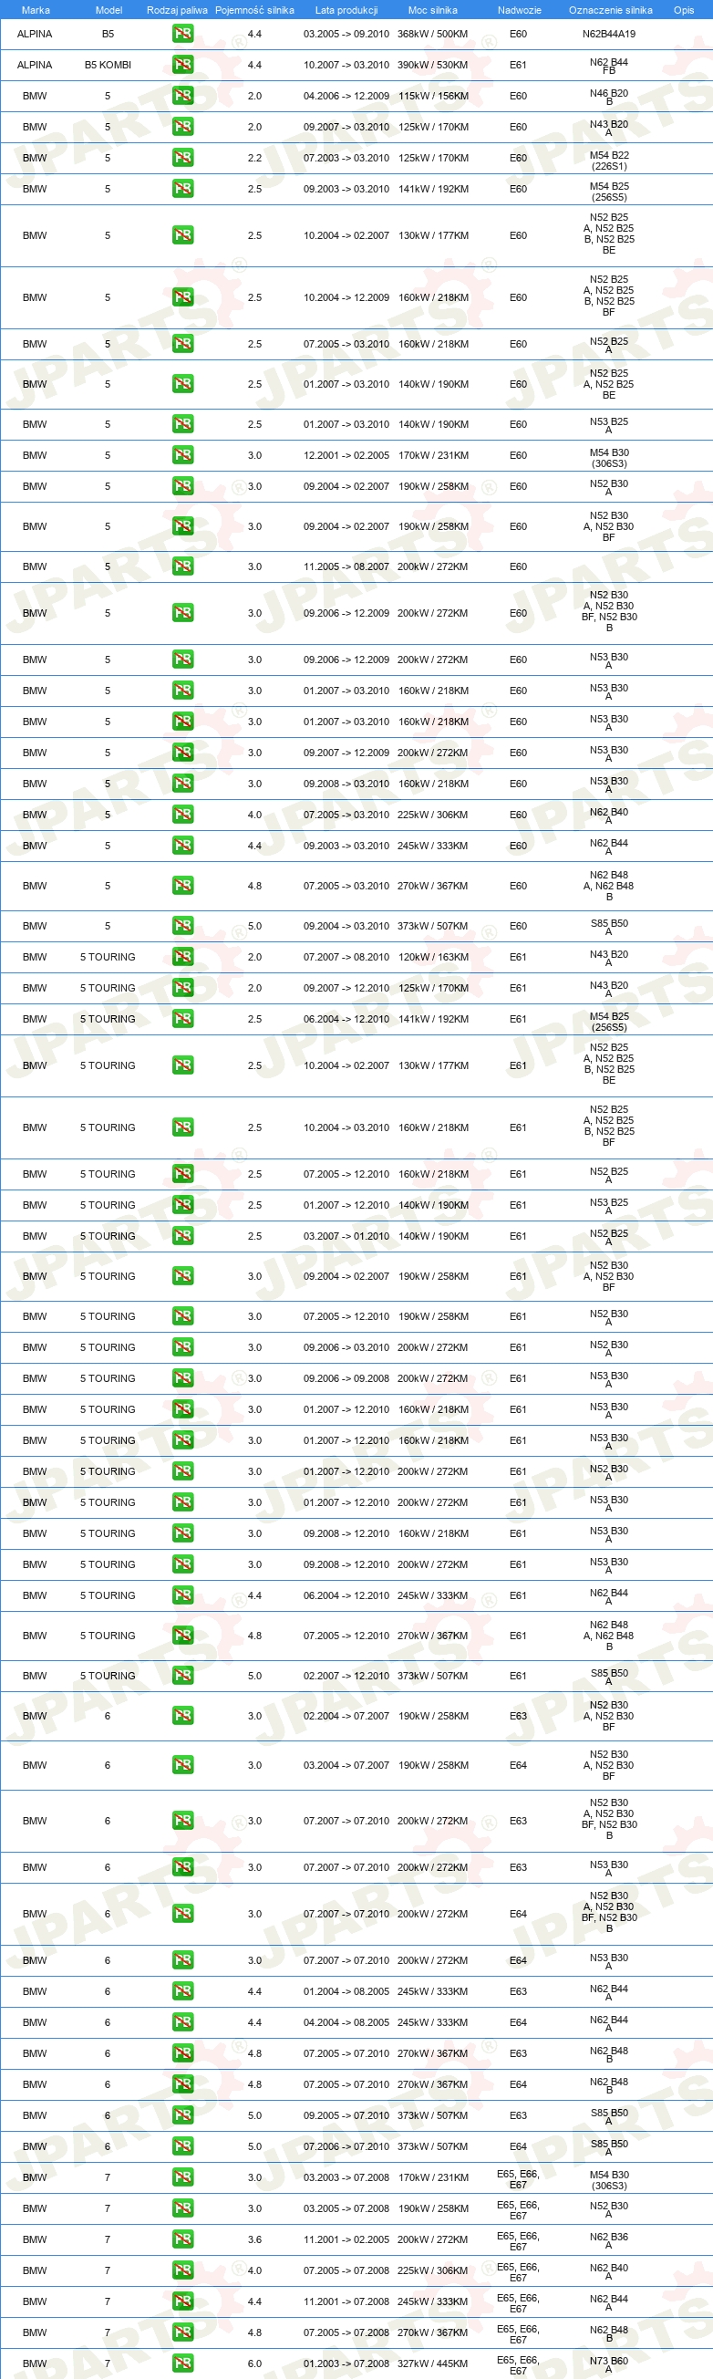Click the fuel icon in the 5 TOURING 5.0 row
Screen dimensions: 713x2379
point(183,1676)
